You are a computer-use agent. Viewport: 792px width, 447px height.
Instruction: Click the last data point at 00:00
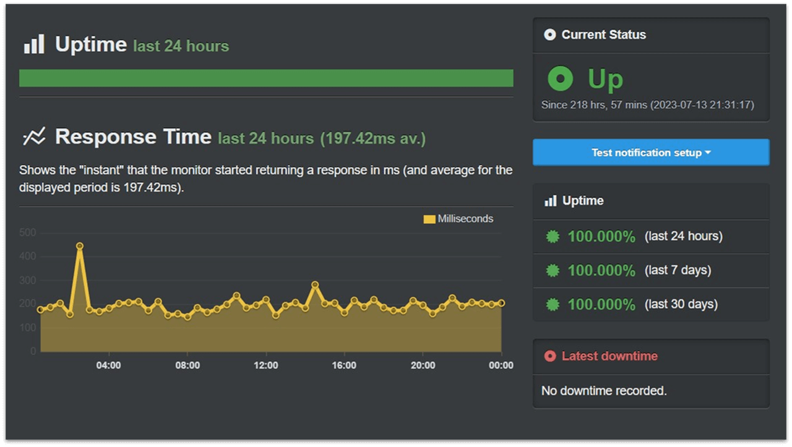point(501,303)
